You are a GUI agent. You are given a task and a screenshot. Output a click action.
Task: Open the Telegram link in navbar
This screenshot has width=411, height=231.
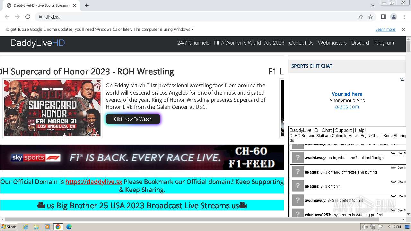coord(383,43)
